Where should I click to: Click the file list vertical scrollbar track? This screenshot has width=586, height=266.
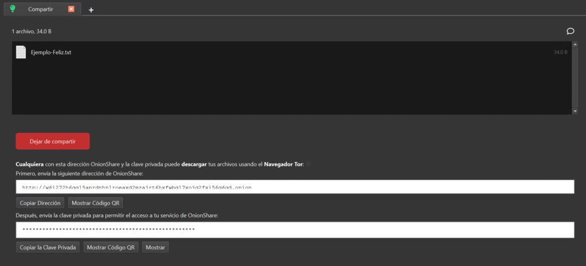coord(574,77)
